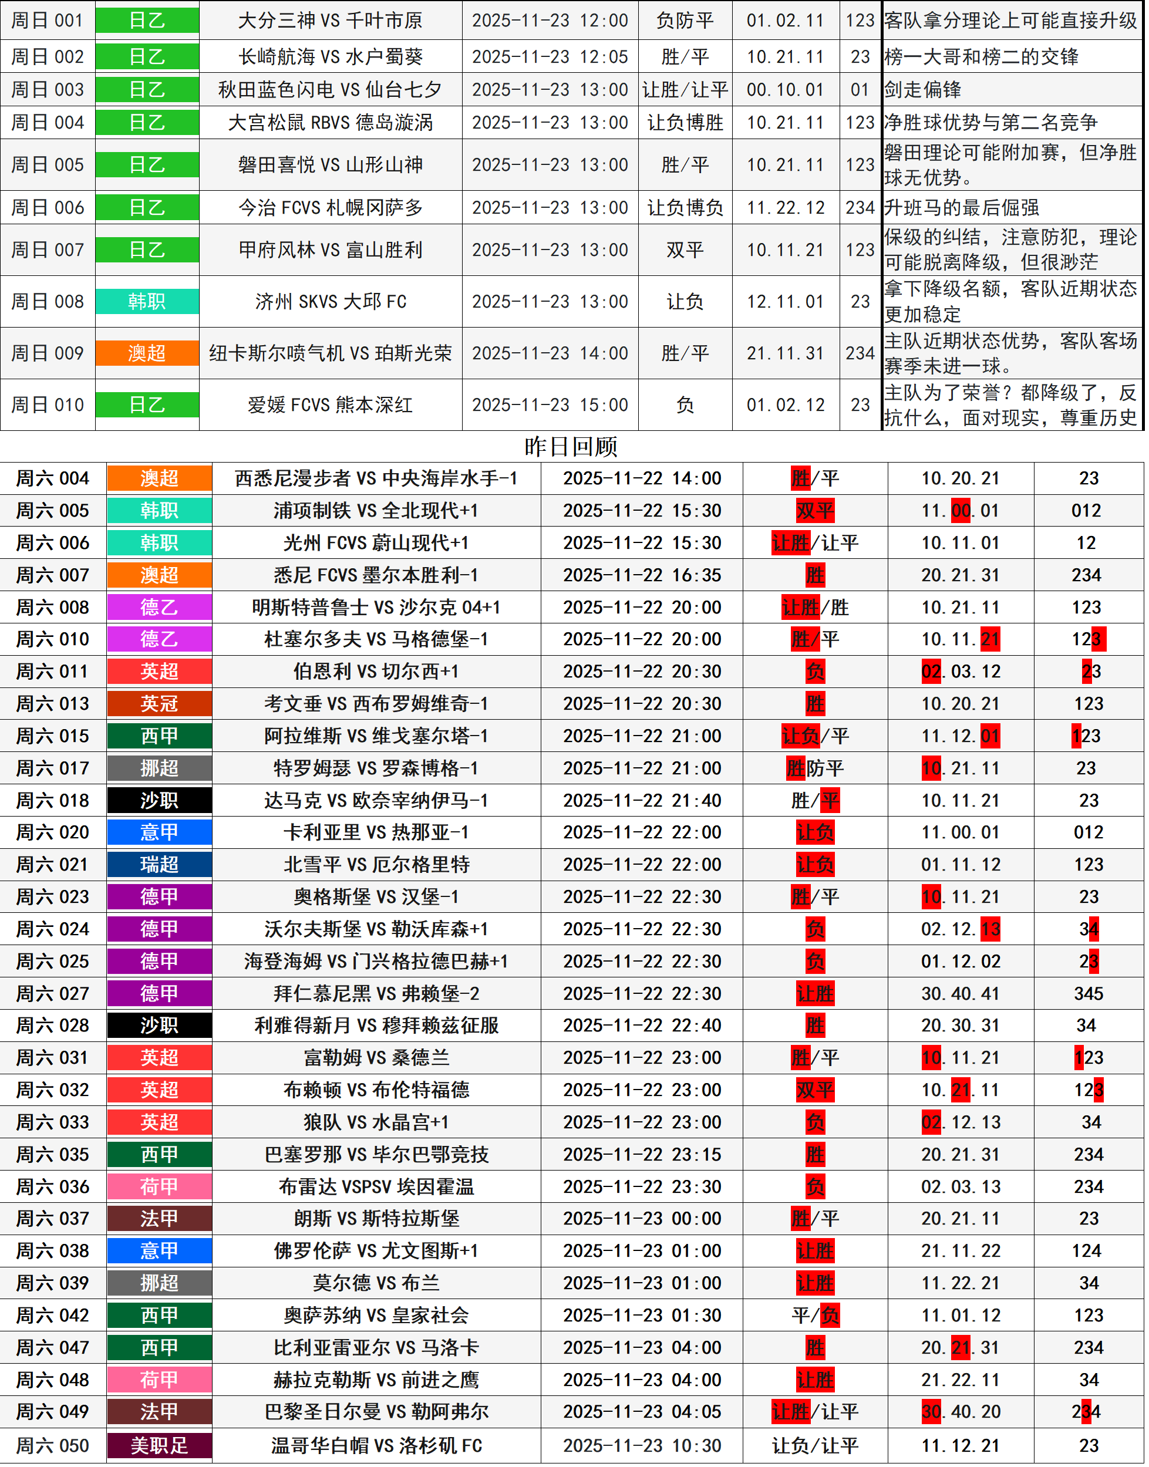This screenshot has width=1149, height=1467.
Task: Click comment text 剑走偏锋
Action: coord(923,89)
